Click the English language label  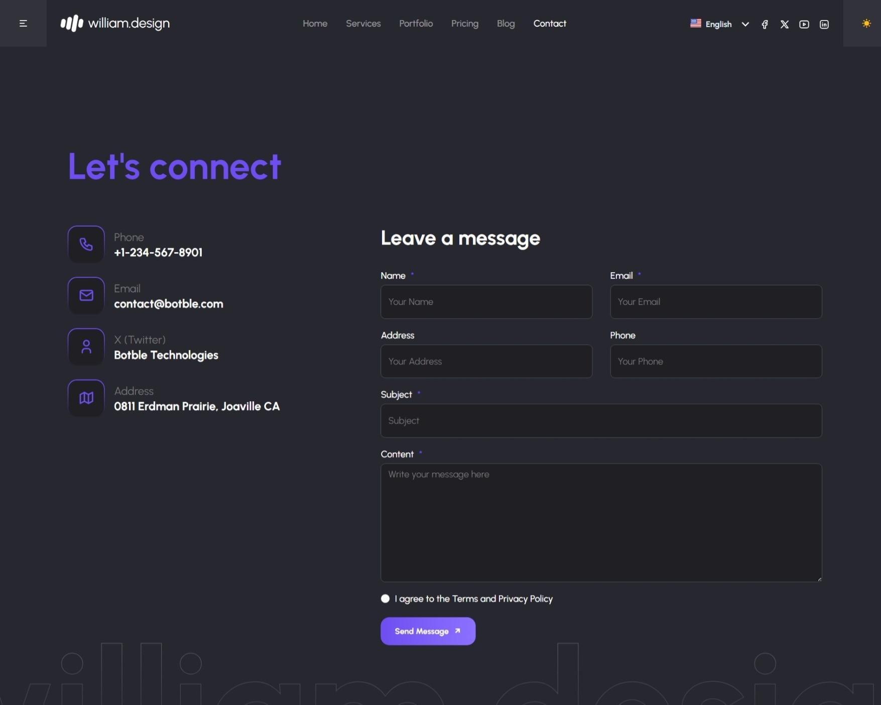coord(718,24)
